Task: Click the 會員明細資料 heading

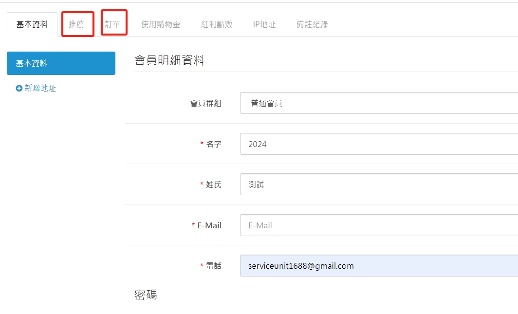Action: coord(169,60)
